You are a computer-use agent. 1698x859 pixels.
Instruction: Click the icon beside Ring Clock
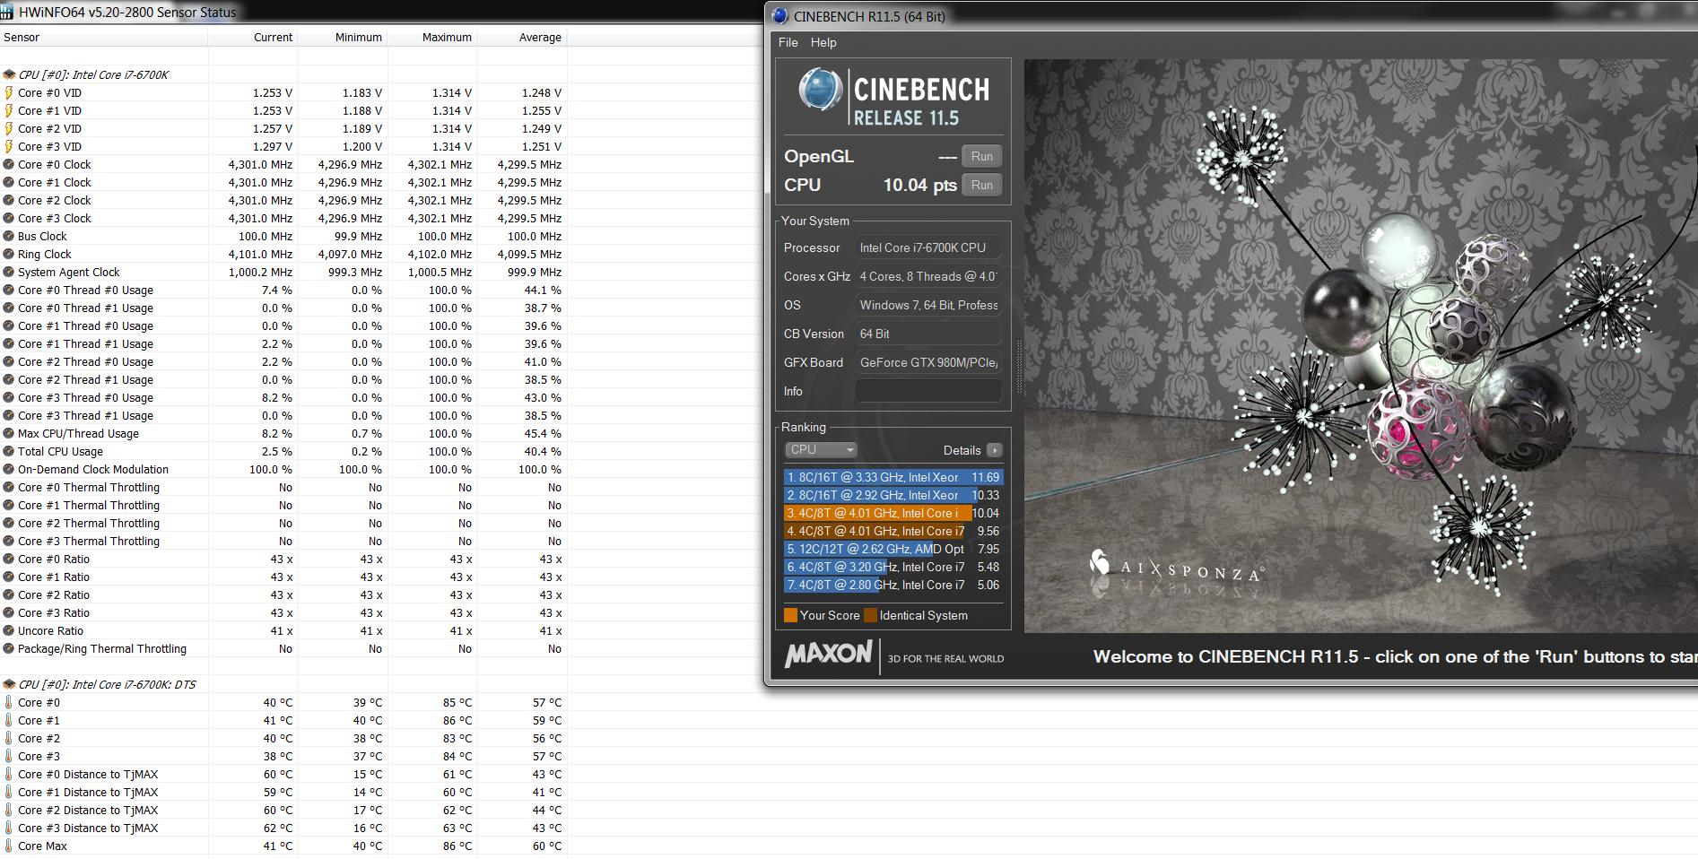9,255
